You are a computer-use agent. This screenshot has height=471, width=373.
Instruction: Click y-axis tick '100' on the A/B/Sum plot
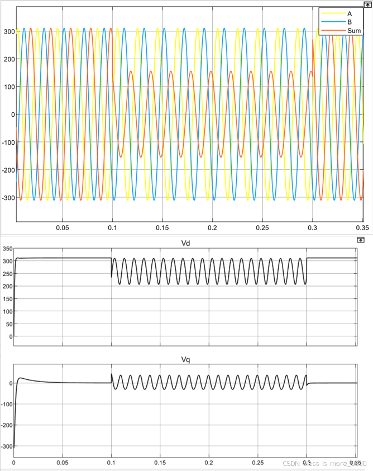click(x=9, y=87)
